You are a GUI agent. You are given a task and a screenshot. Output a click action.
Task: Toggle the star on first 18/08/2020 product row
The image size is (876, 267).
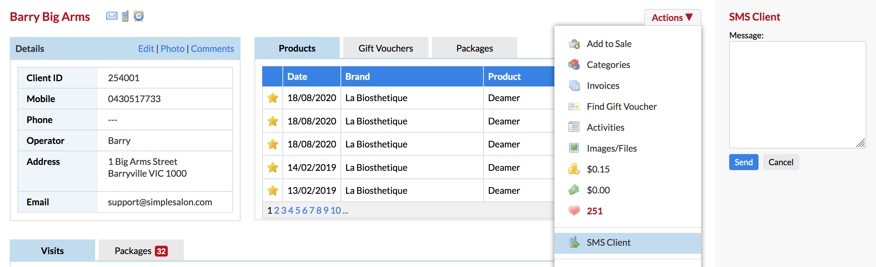[273, 98]
